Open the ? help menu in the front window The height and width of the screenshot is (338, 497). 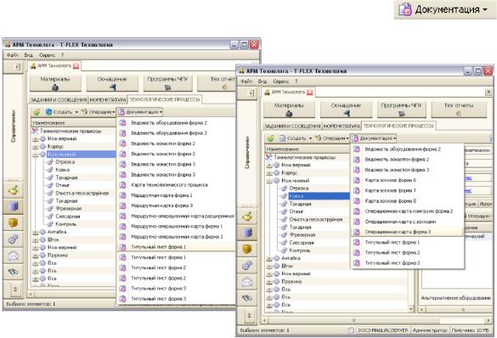coord(297,82)
